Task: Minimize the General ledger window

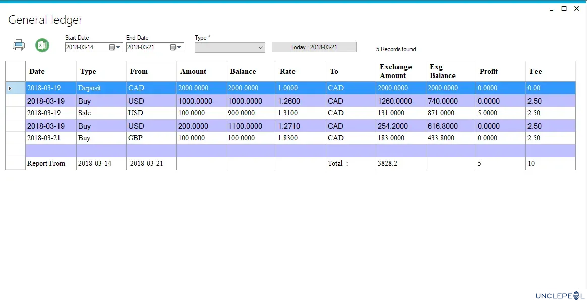Action: click(x=551, y=10)
